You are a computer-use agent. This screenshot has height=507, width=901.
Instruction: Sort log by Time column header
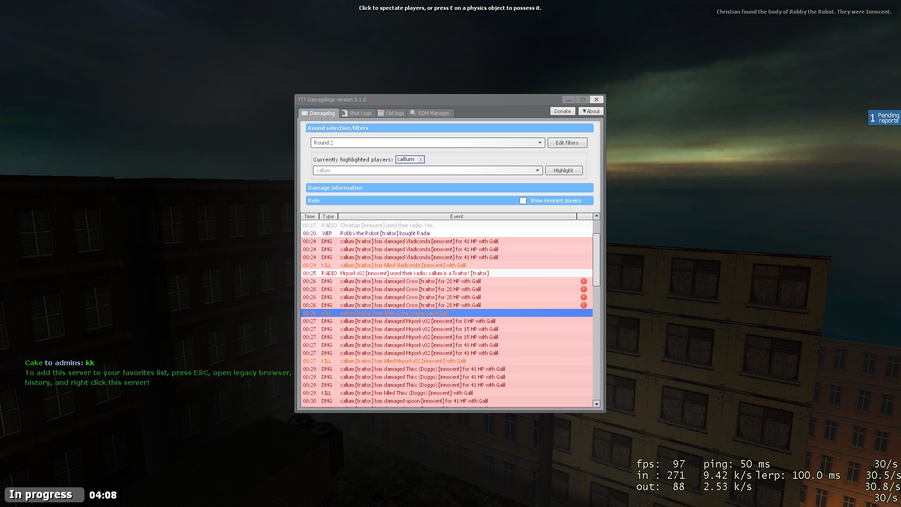point(310,216)
